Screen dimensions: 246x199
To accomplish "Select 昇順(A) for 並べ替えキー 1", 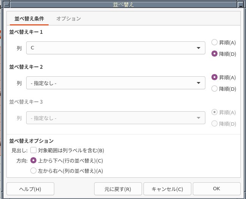I will pyautogui.click(x=214, y=43).
